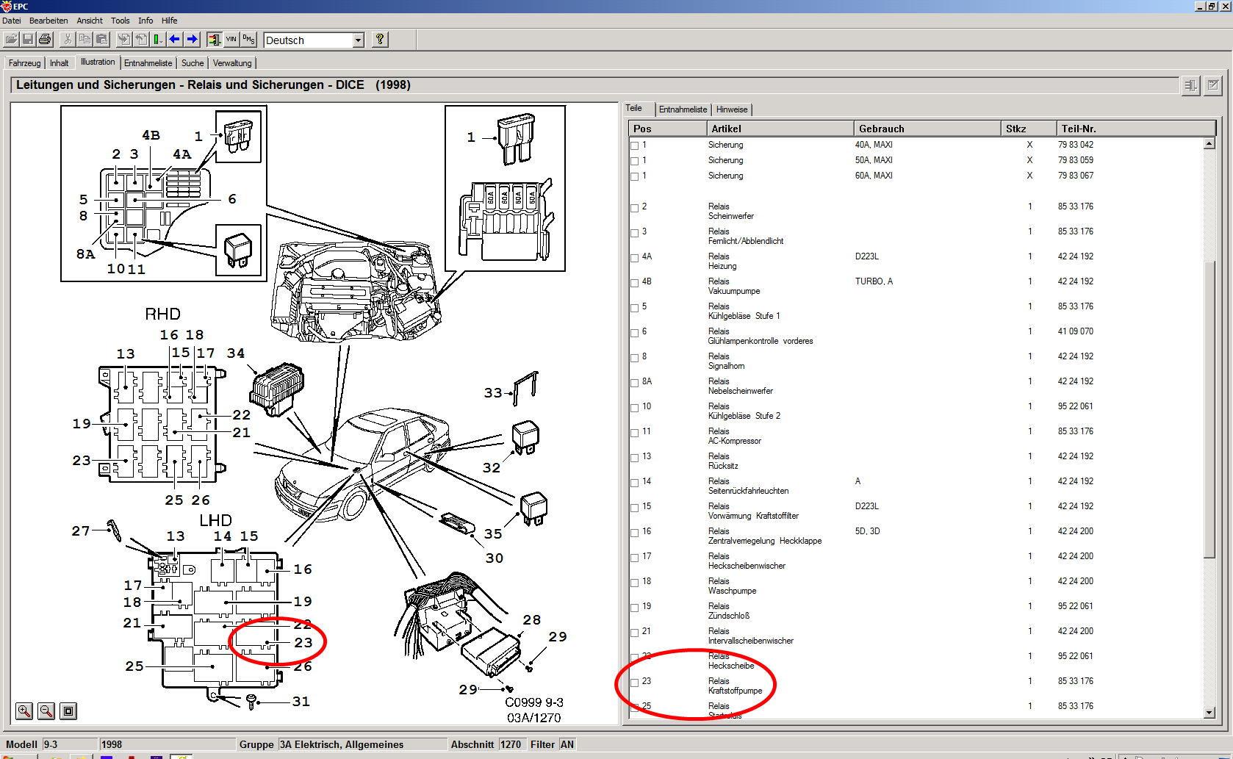Viewport: 1233px width, 759px height.
Task: Switch to the Fahrzeug tab
Action: [x=25, y=63]
